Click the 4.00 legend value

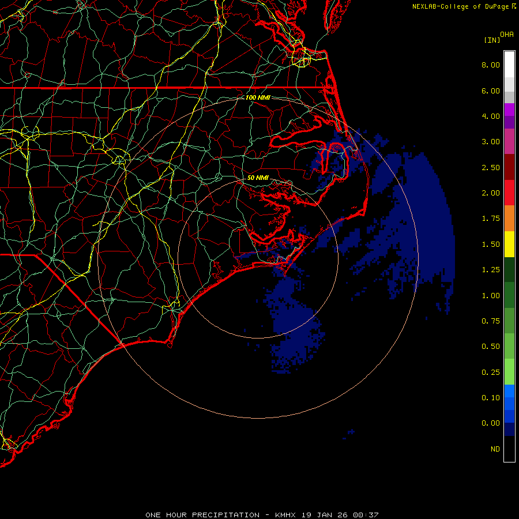point(491,116)
